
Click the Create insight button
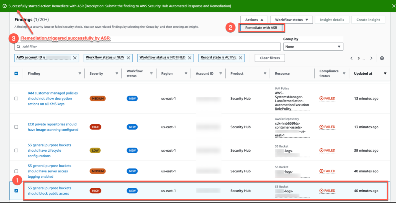(368, 20)
